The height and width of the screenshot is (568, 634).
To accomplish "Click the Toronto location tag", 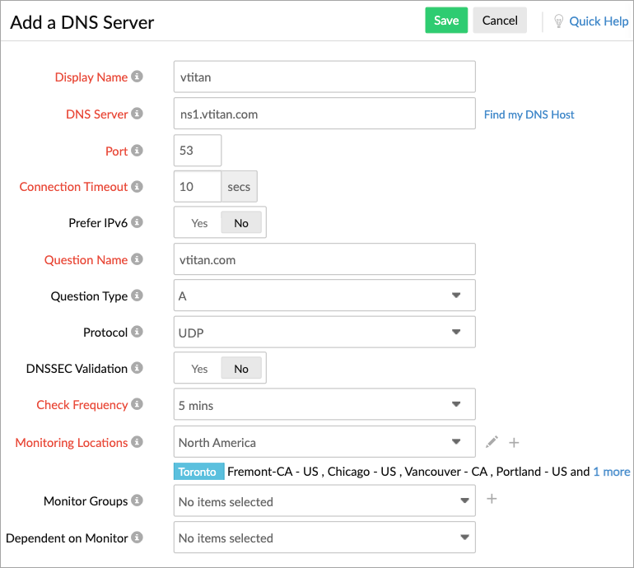I will [199, 472].
